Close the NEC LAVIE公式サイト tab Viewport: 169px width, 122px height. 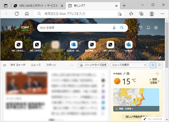coord(62,6)
